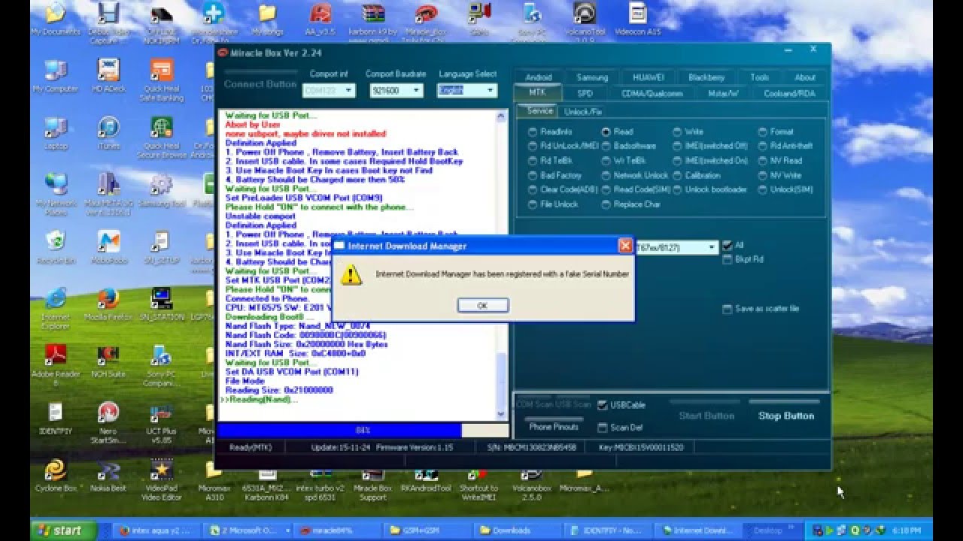Select the NCH Suite desktop icon
963x541 pixels.
point(108,361)
